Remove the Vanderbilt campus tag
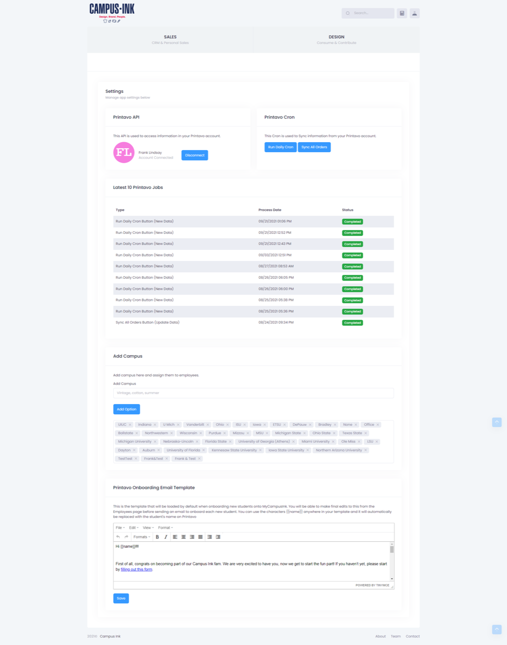507x645 pixels. click(208, 425)
